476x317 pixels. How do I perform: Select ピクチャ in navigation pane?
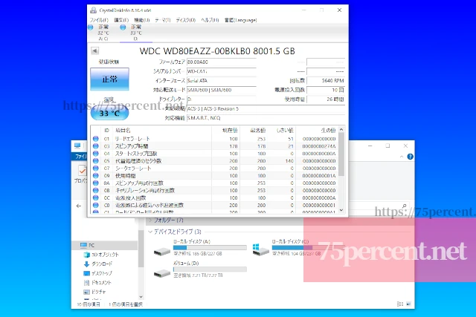pos(94,293)
